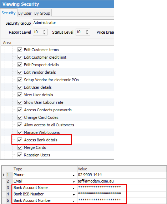Select row number 2 in contact grid
The image size is (167, 204).
click(9, 181)
